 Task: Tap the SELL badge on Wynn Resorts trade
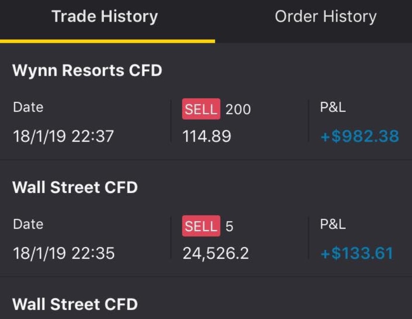[x=201, y=110]
